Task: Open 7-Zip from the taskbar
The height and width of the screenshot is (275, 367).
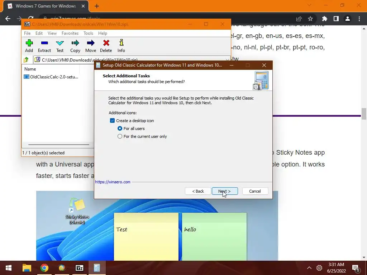Action: click(x=80, y=268)
